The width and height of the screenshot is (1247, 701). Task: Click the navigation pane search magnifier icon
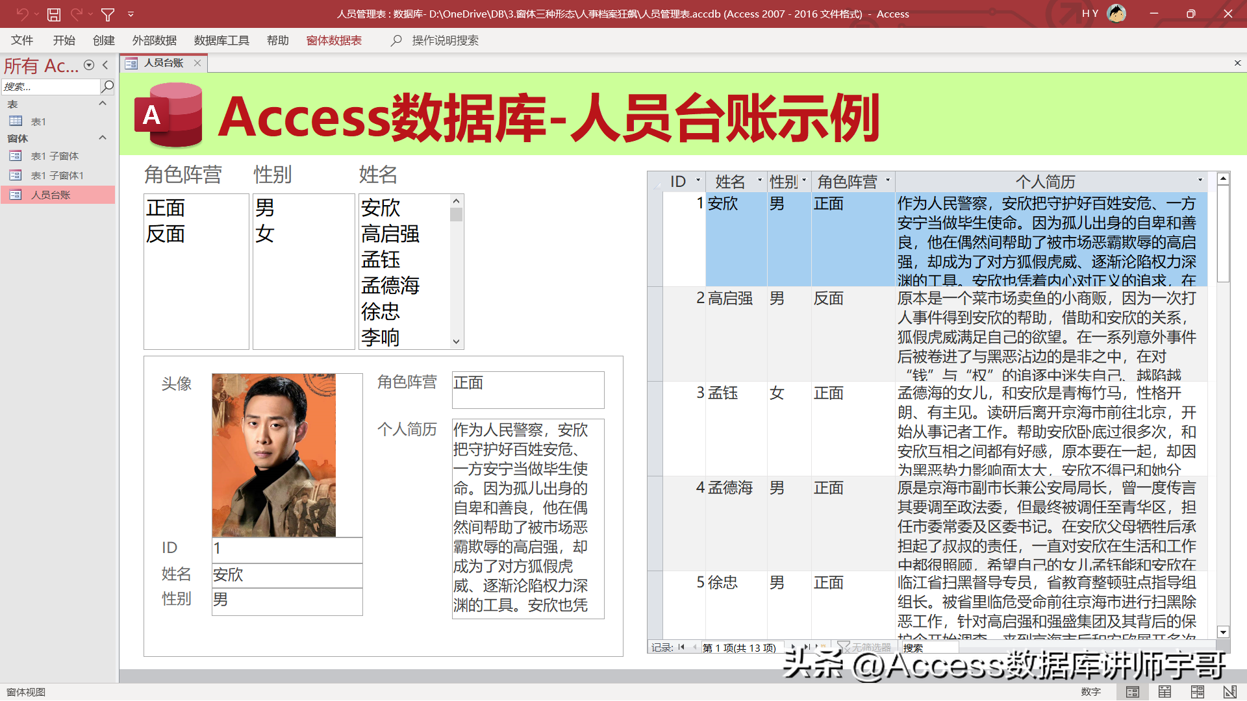(108, 86)
